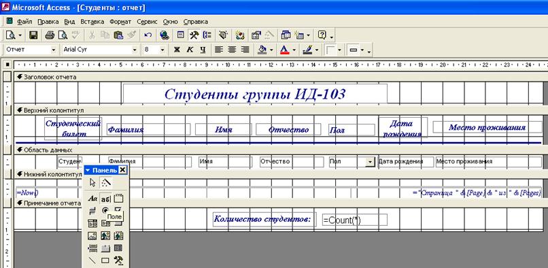Toggle bold (Ж) formatting
This screenshot has height=268, width=548.
coord(177,50)
